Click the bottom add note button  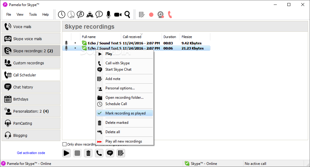coord(121,153)
